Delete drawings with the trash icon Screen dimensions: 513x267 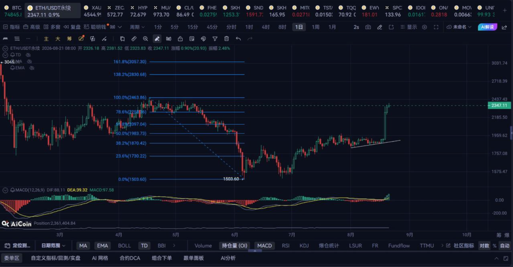227,39
